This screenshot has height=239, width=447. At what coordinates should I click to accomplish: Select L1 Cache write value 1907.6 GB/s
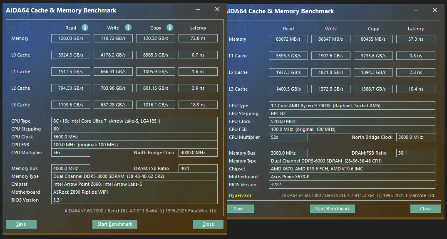331,56
